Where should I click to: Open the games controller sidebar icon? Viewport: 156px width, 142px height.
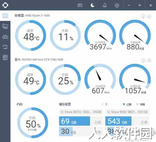pos(5,37)
